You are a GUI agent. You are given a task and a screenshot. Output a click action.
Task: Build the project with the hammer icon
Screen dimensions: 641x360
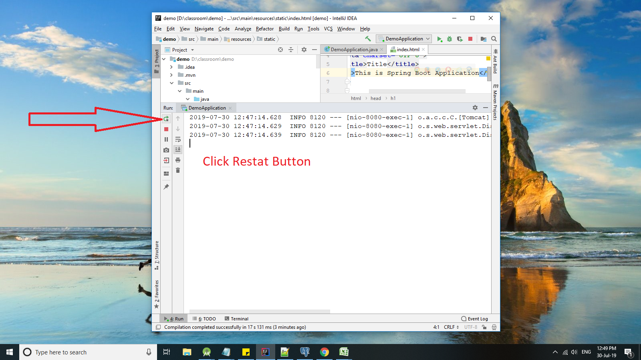[368, 39]
